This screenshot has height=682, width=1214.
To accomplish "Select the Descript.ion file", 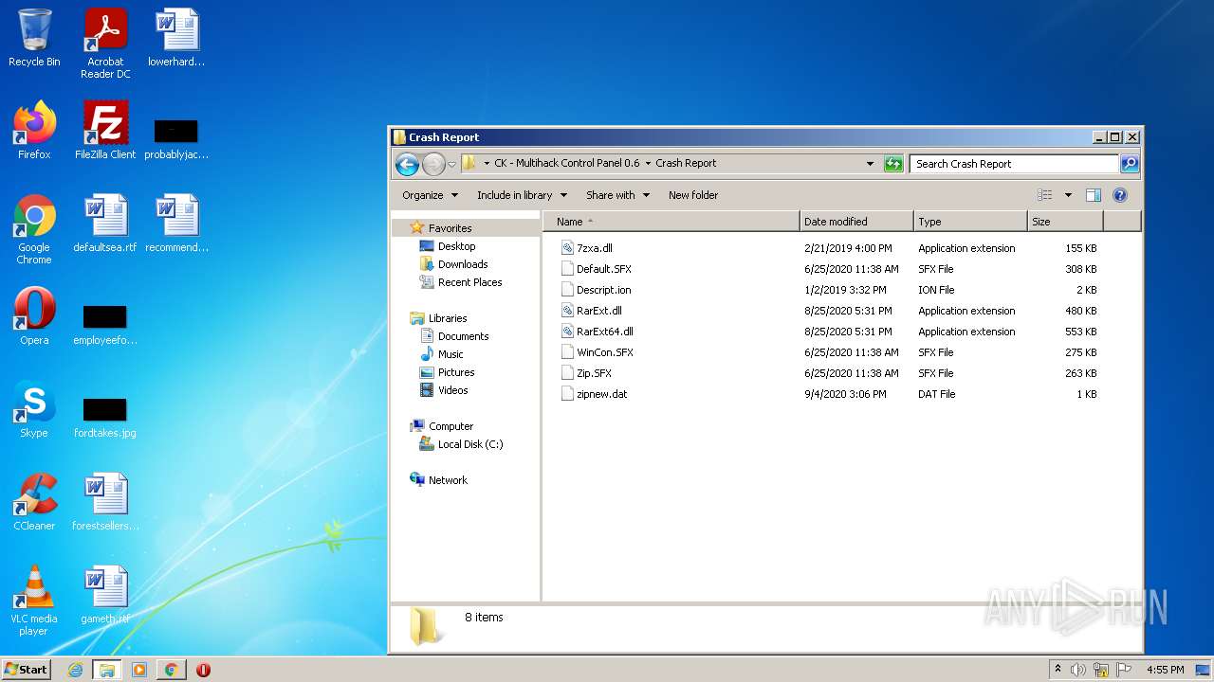I will pos(604,290).
